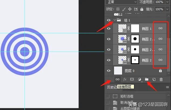
Task: Select the 椭圆 1 layer thumbnail
Action: (122, 28)
